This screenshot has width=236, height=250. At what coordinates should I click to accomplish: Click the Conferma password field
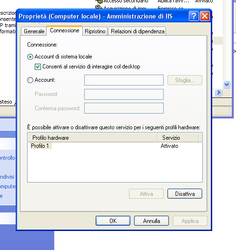[124, 108]
